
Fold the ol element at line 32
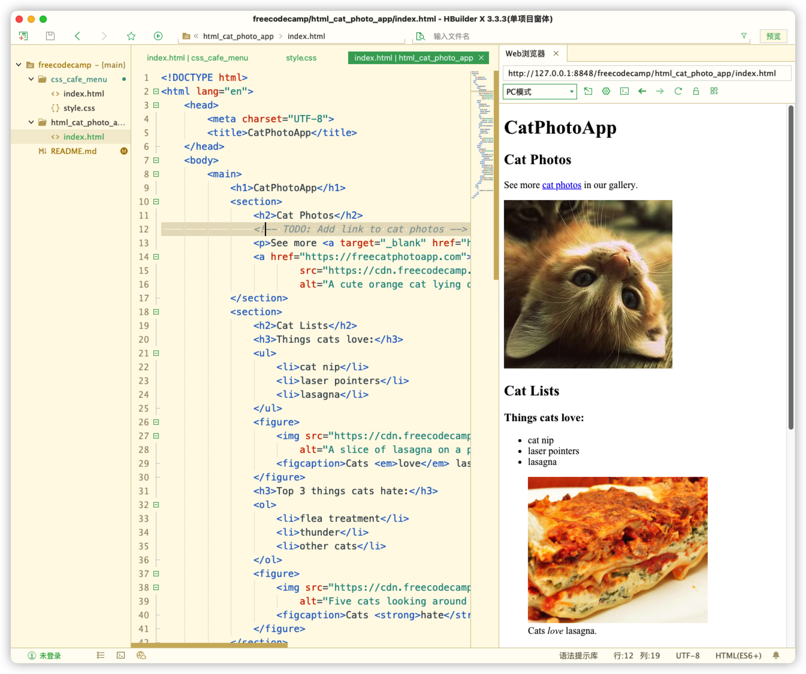[156, 505]
